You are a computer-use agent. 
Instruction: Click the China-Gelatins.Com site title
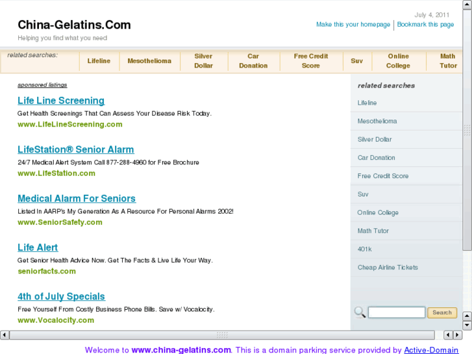pyautogui.click(x=75, y=25)
